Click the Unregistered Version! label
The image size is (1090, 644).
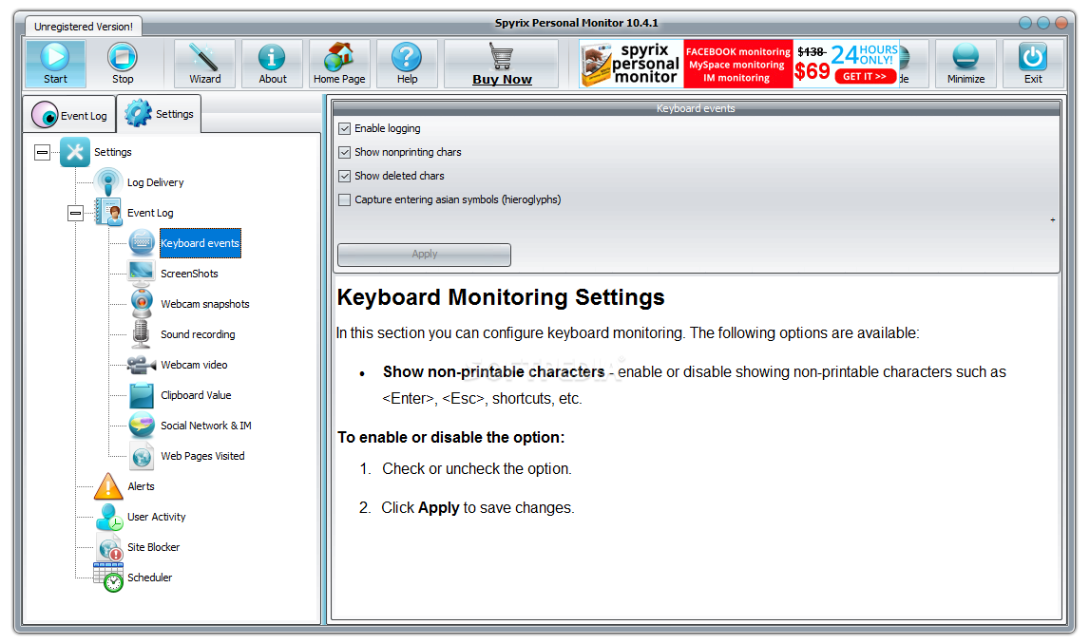point(84,27)
